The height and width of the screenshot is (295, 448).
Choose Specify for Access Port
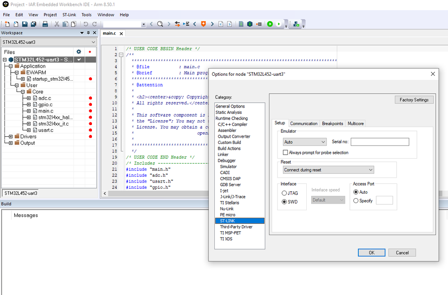356,201
